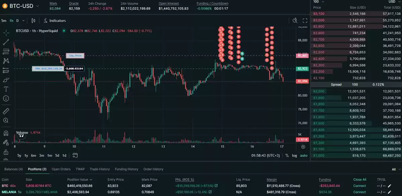Expand more chart intervals dropdown
The width and height of the screenshot is (402, 196).
[x=23, y=20]
